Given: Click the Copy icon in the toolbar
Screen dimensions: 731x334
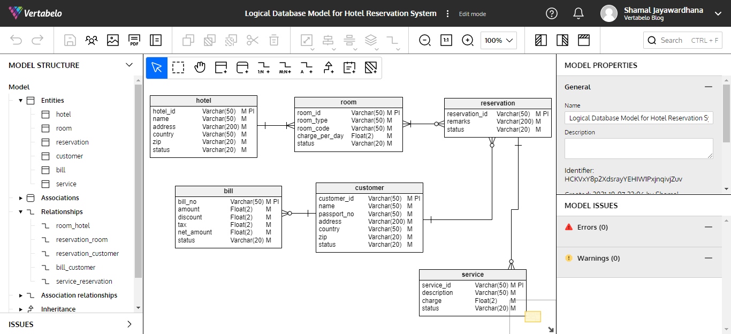Looking at the screenshot, I should point(188,40).
